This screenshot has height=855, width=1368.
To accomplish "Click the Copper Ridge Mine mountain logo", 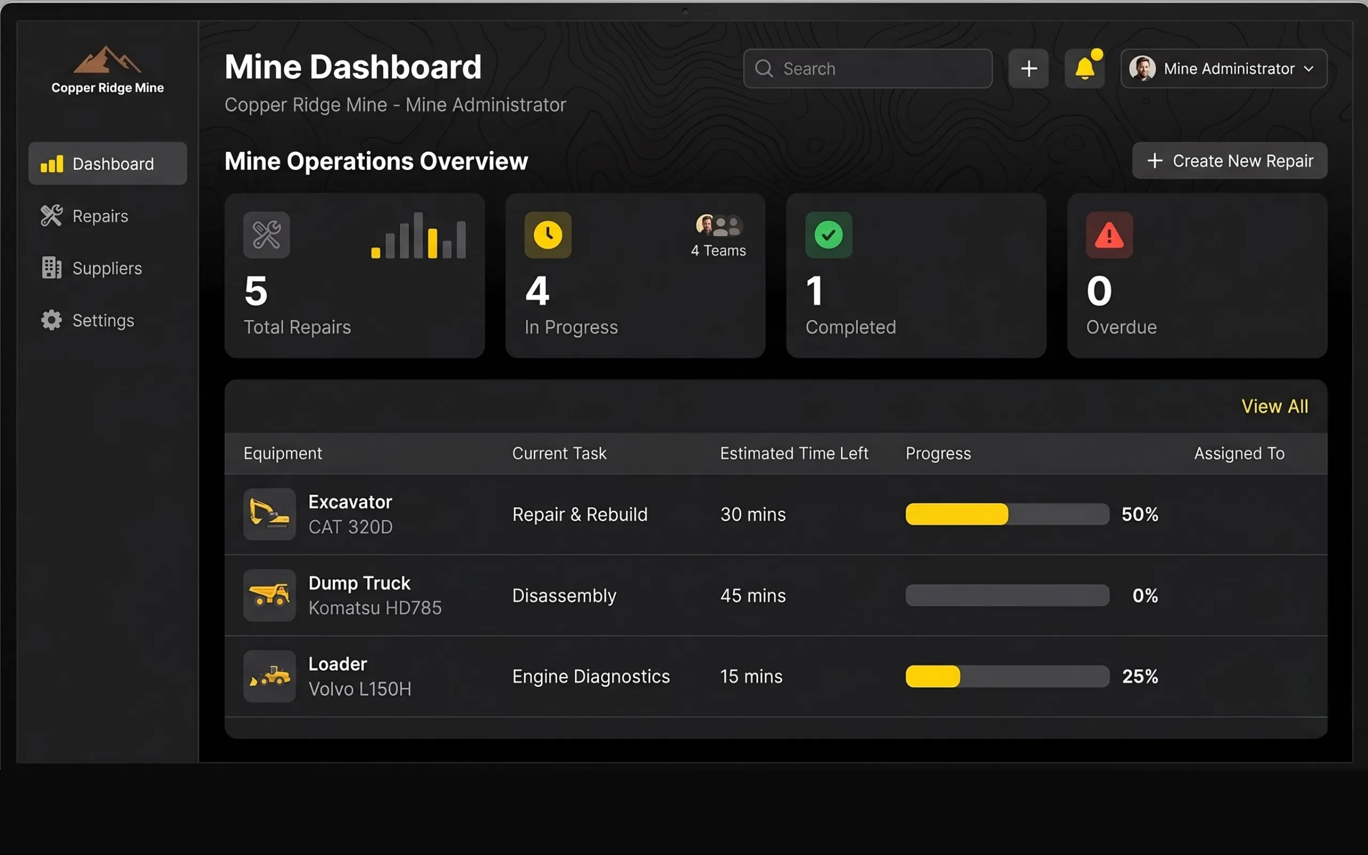I will 107,59.
